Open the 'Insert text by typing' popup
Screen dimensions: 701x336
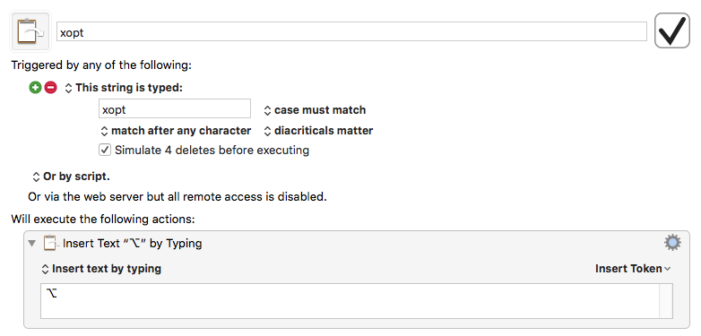click(x=101, y=269)
